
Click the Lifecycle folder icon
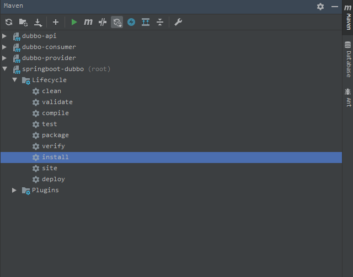tap(26, 80)
